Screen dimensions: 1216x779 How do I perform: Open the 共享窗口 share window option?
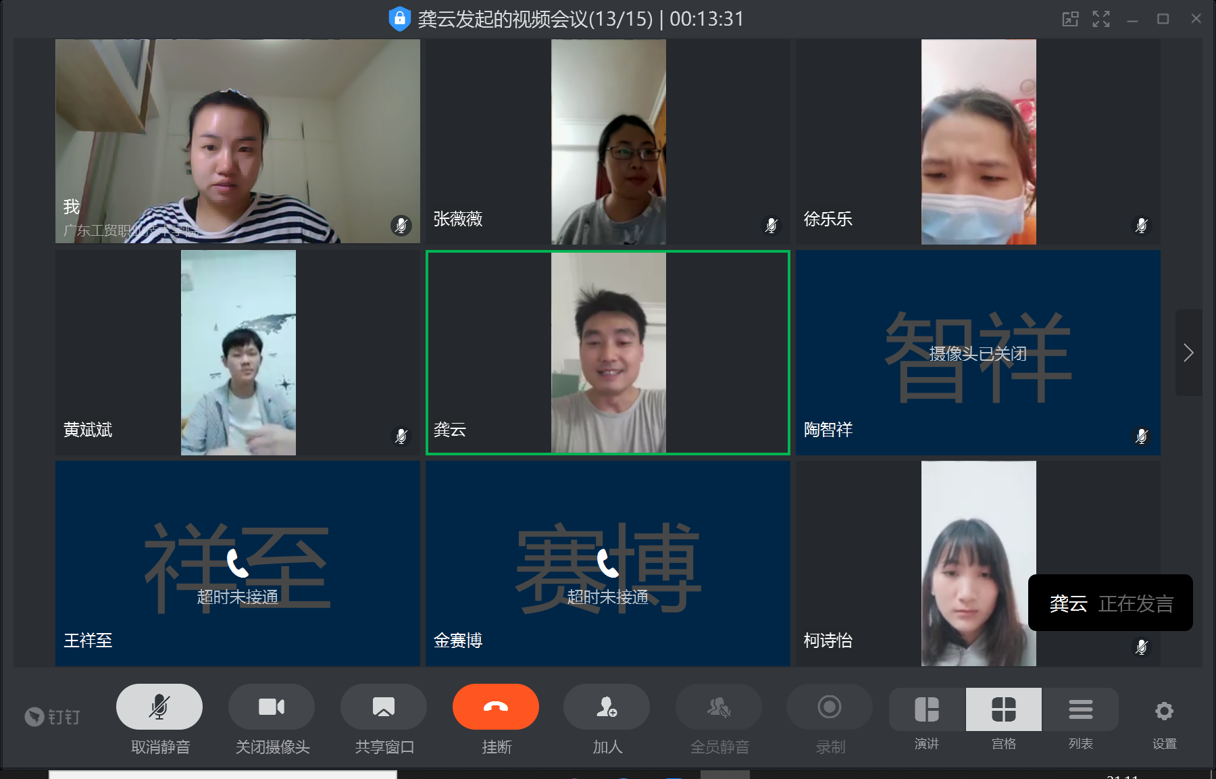pos(384,707)
